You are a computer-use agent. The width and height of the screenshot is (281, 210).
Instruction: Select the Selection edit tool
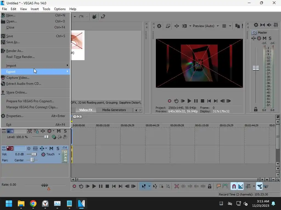[161, 186]
